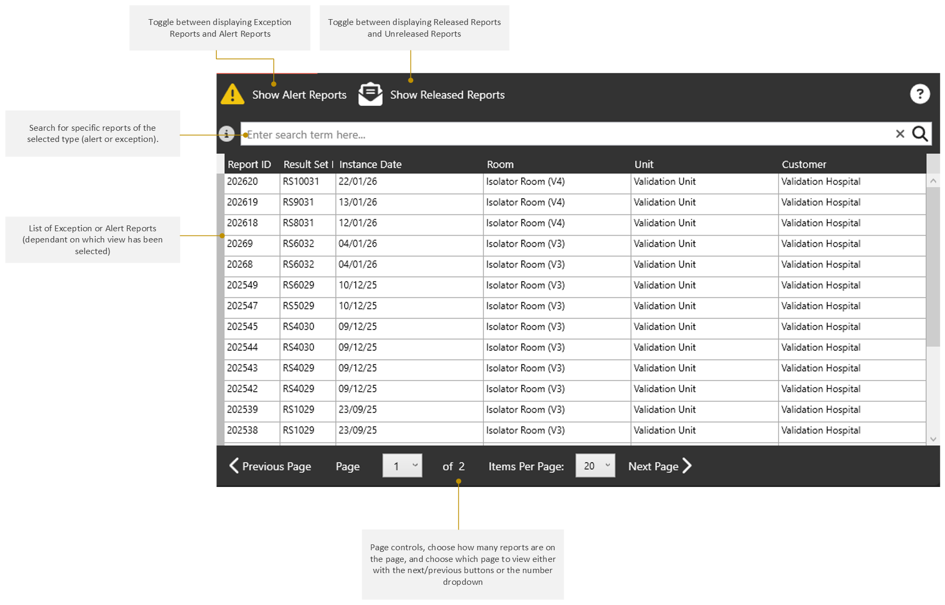Click the Next Page button label
This screenshot has width=945, height=605.
pos(653,466)
